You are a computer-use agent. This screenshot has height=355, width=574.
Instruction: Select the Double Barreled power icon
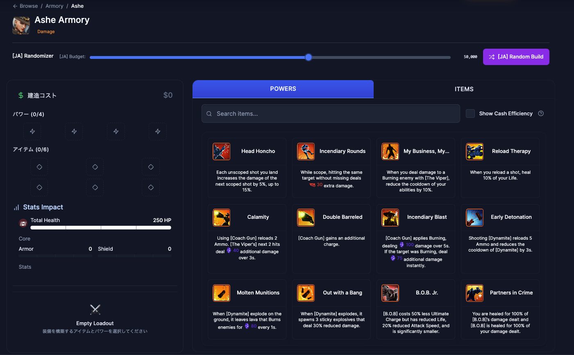[x=306, y=217]
